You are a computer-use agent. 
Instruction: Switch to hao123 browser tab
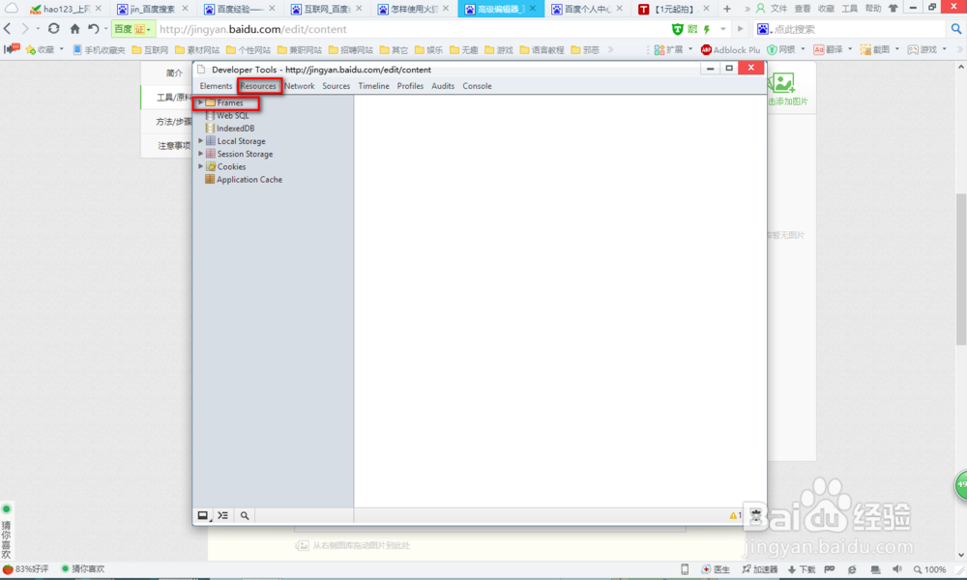click(x=67, y=9)
